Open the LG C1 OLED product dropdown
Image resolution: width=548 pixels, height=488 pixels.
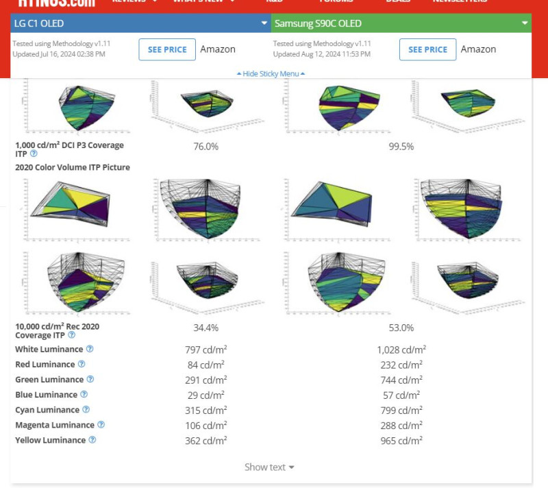(141, 23)
